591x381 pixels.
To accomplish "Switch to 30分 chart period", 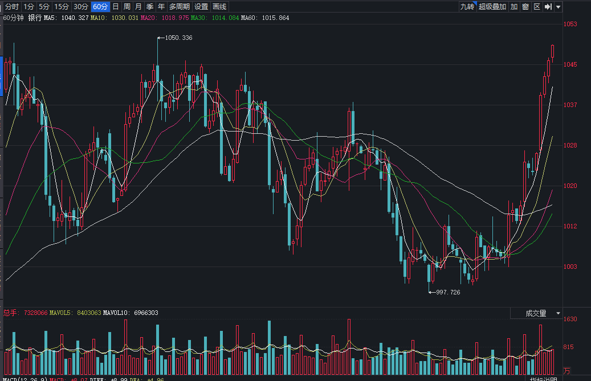I will [x=81, y=7].
